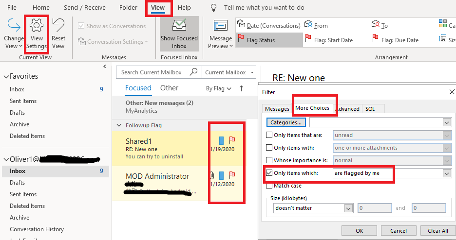Close the Filter dialog
This screenshot has height=240, width=456.
click(452, 92)
